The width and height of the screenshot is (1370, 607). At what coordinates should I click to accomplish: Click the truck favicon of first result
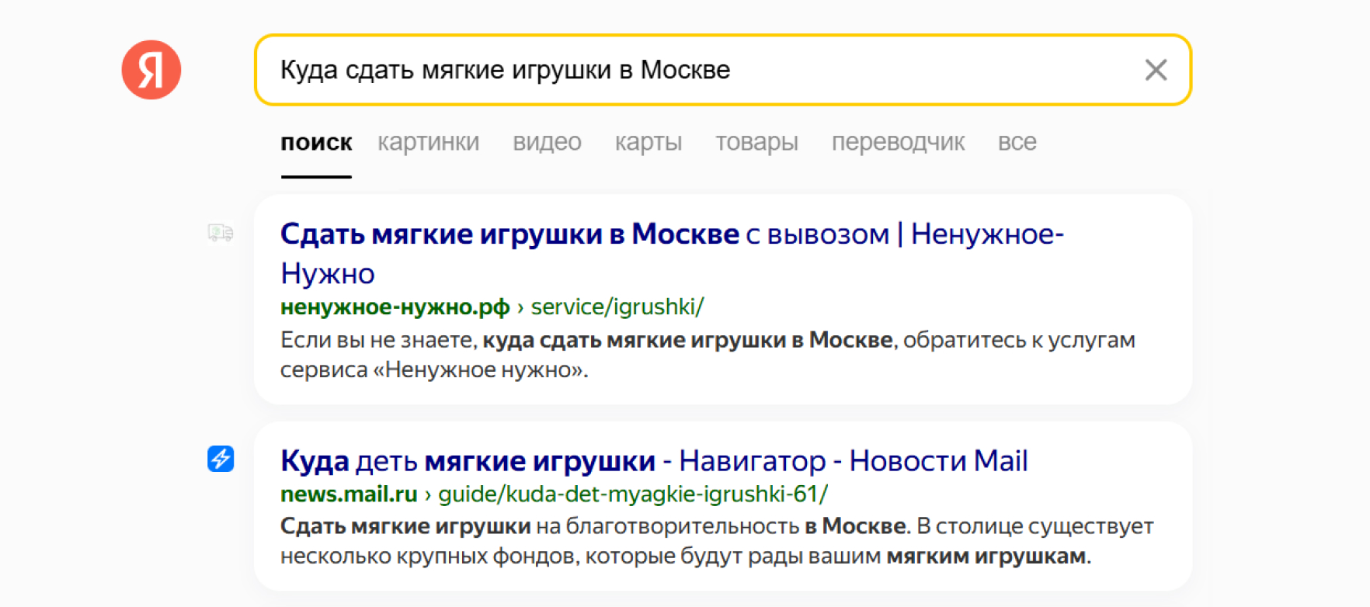pyautogui.click(x=221, y=232)
